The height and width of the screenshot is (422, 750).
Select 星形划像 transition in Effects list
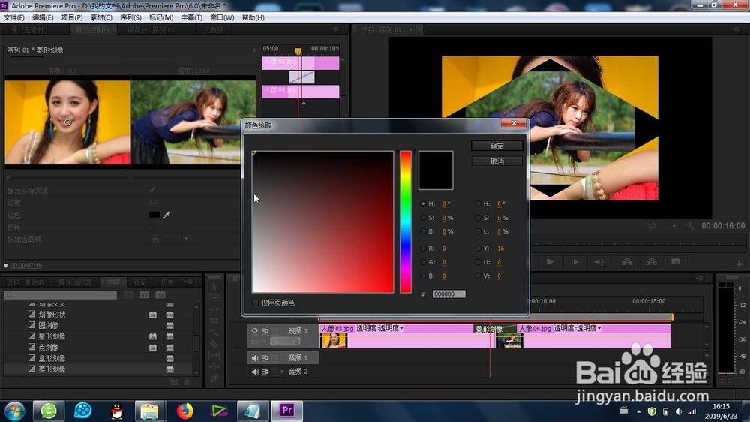[x=52, y=336]
